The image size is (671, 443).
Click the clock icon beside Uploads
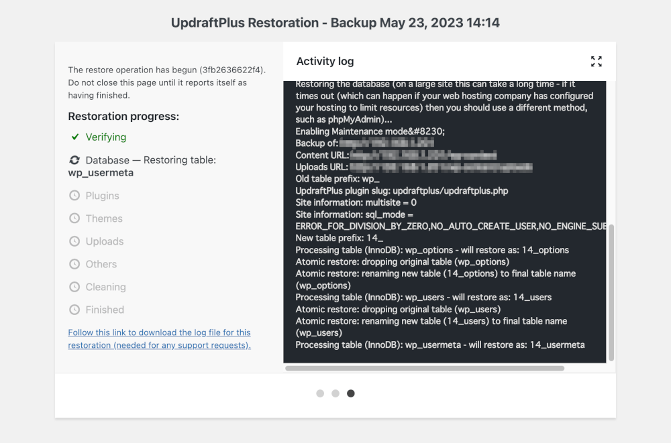pos(74,241)
